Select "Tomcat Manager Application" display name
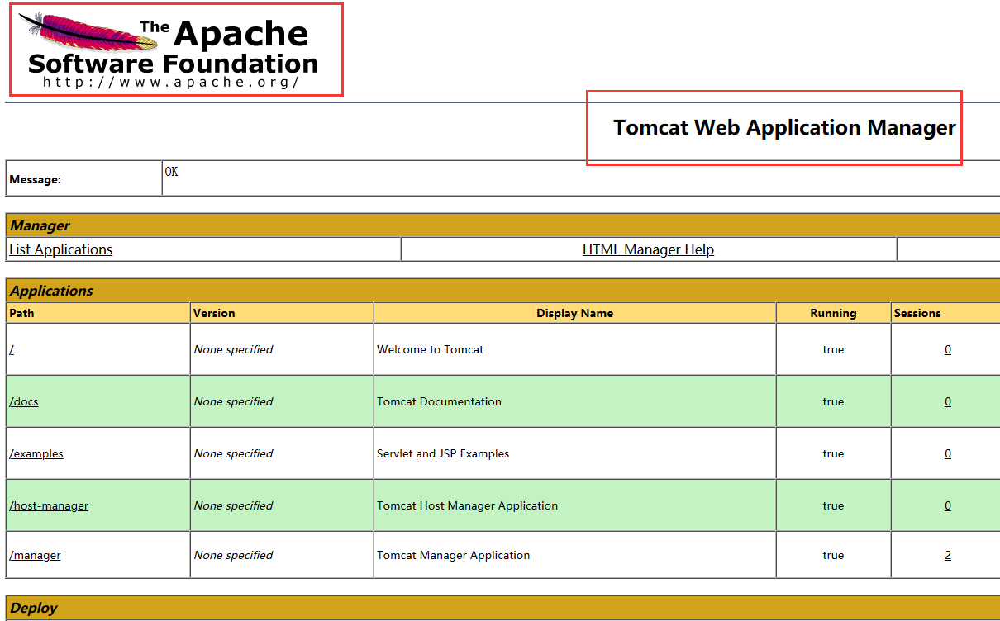 pyautogui.click(x=454, y=555)
